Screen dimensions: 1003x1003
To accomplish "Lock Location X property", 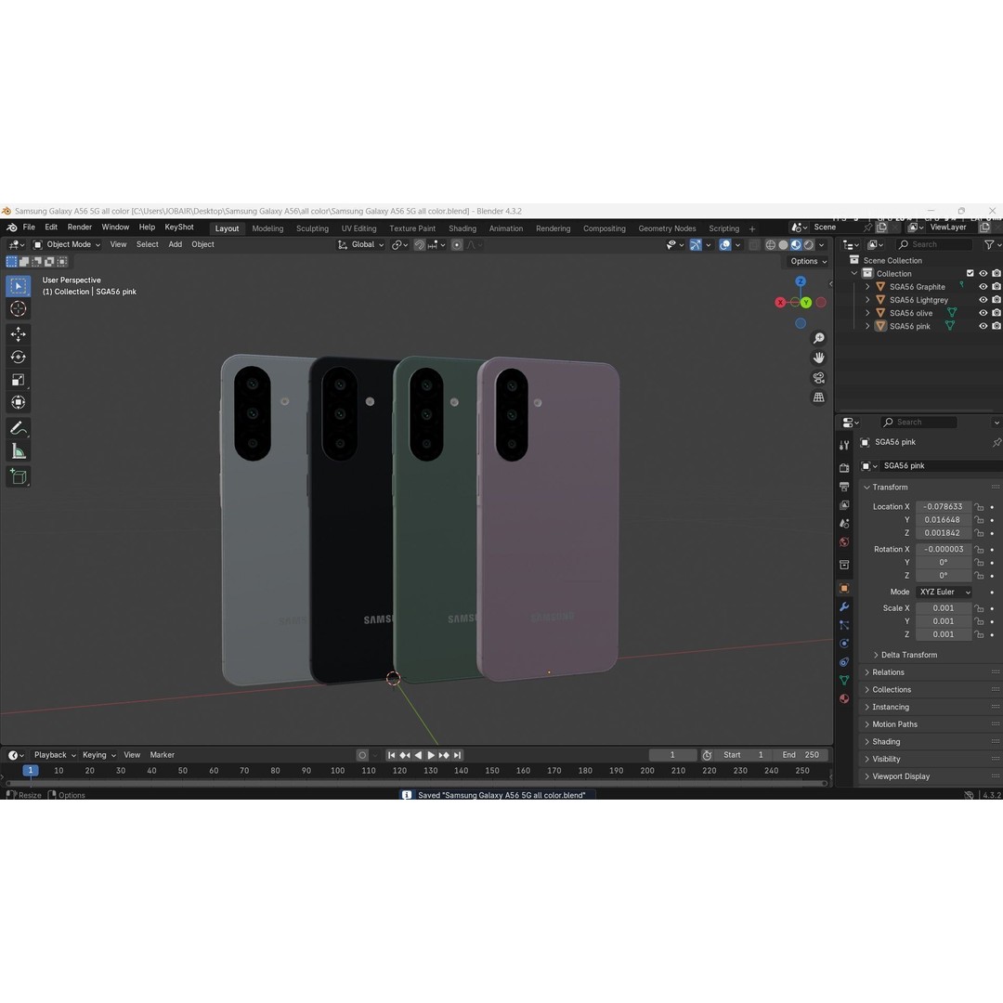I will (x=979, y=507).
